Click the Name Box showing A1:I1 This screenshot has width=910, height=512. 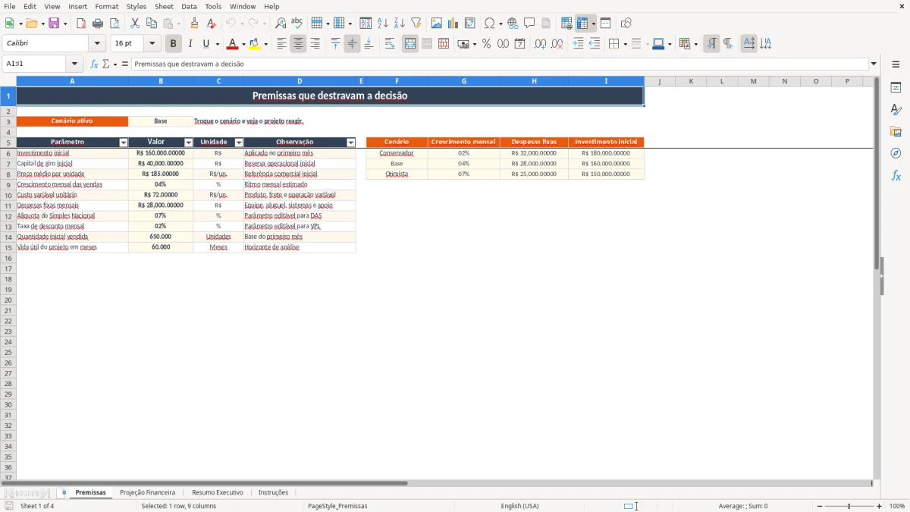click(35, 64)
